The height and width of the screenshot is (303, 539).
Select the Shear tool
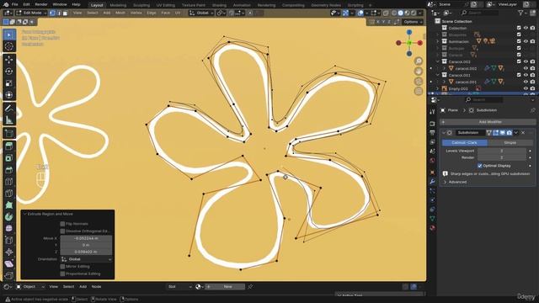(x=9, y=263)
